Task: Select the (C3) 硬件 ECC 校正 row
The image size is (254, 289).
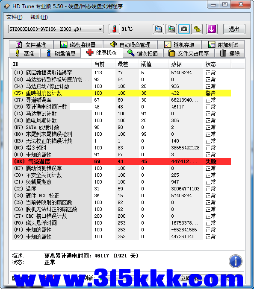Action: coord(121,196)
